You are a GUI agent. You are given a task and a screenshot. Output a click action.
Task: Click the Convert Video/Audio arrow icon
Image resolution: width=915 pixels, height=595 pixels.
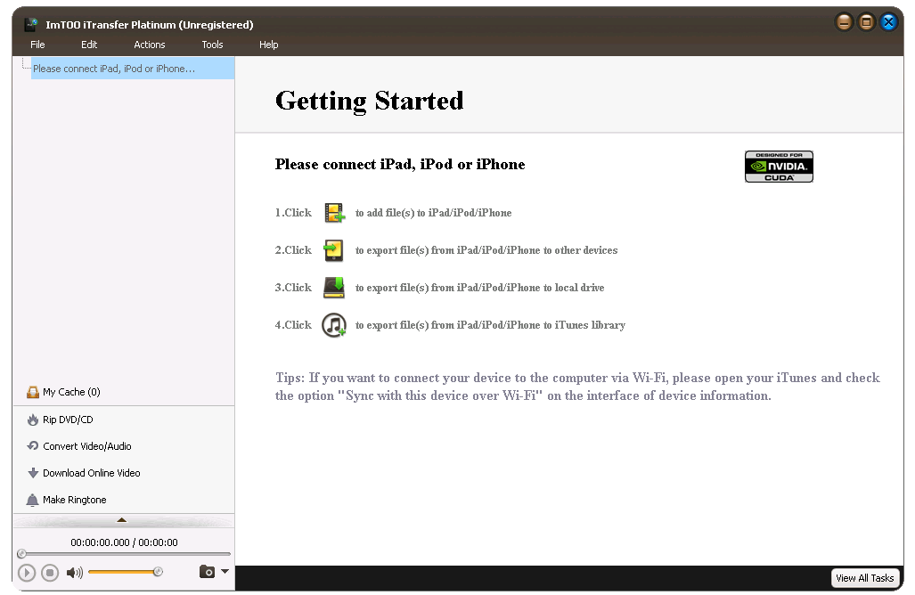pyautogui.click(x=33, y=446)
